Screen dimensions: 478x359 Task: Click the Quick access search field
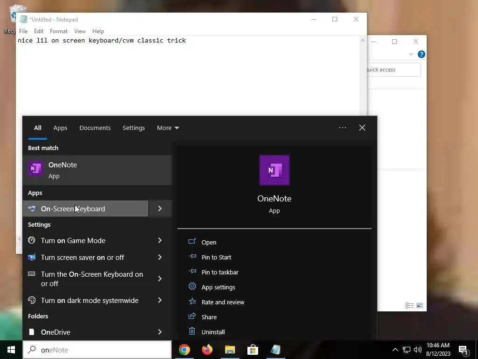tap(394, 70)
